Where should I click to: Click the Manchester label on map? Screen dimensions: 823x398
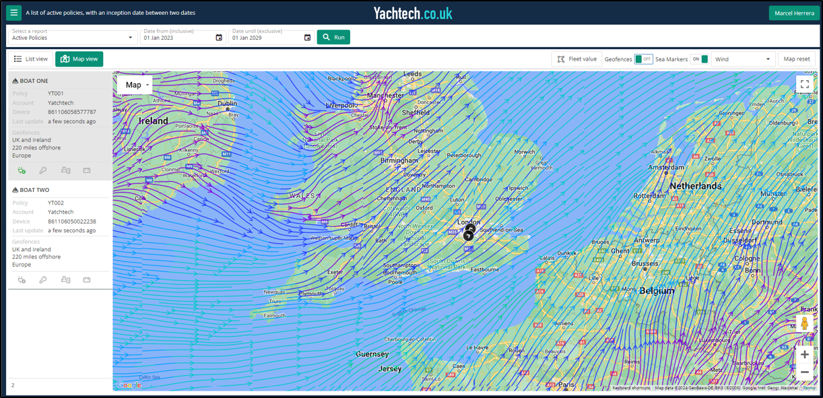[x=386, y=96]
